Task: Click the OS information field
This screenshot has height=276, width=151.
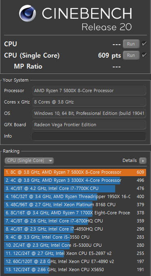Action: pos(89,113)
